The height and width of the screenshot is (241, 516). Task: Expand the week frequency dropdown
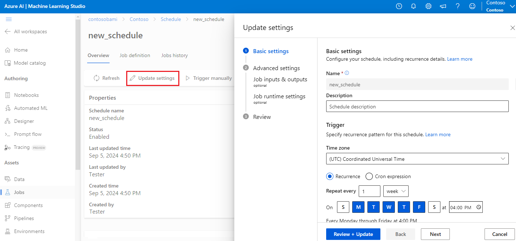[x=396, y=191]
